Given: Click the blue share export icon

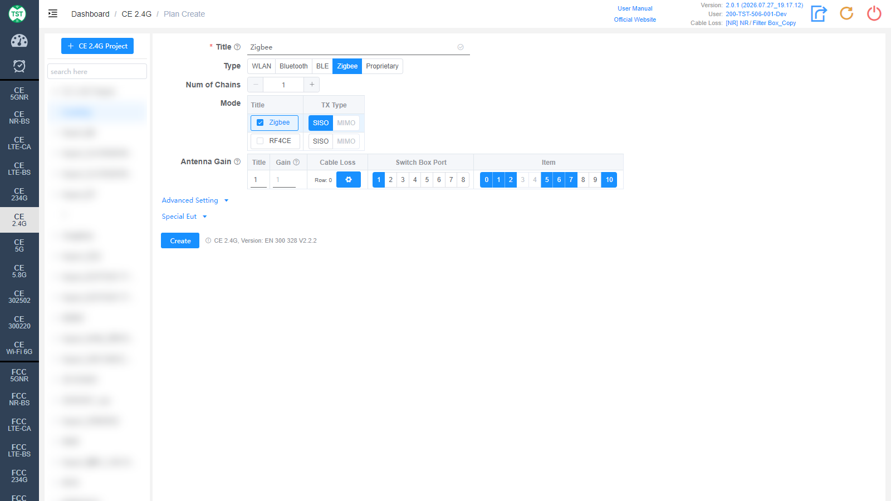Looking at the screenshot, I should pyautogui.click(x=819, y=13).
